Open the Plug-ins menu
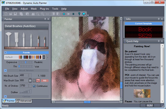The width and height of the screenshot is (166, 109). tap(44, 9)
